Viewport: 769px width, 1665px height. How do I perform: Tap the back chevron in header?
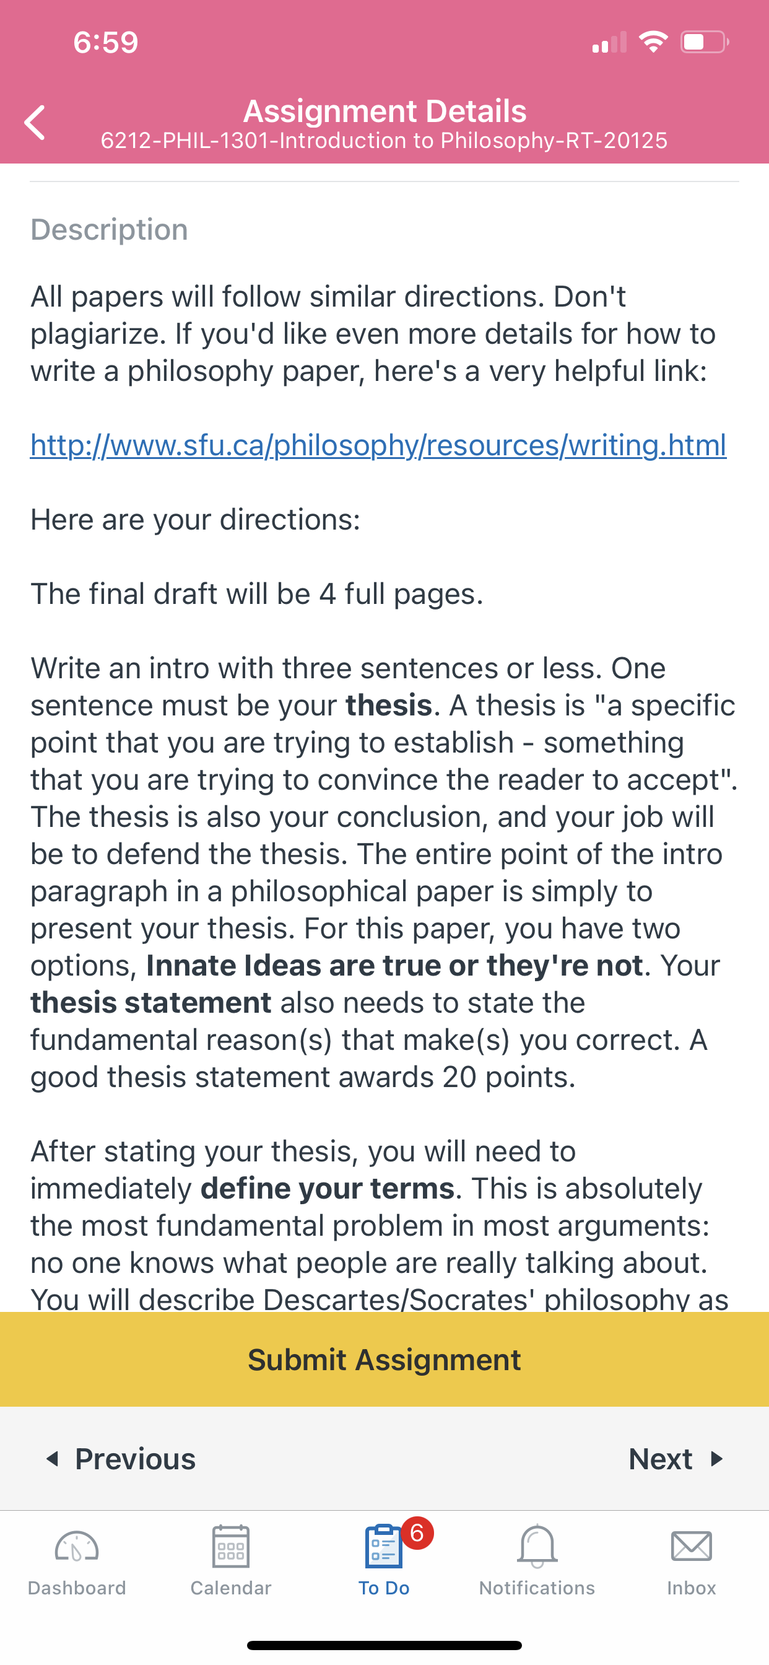35,122
